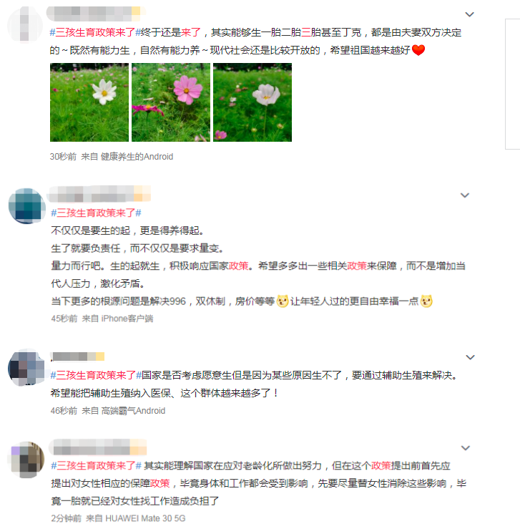Click red heart emoji in first post

(x=418, y=50)
